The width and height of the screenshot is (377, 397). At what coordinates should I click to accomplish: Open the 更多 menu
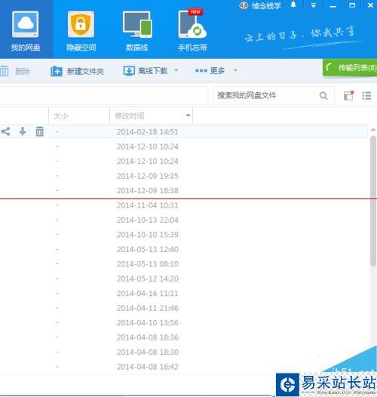point(210,70)
